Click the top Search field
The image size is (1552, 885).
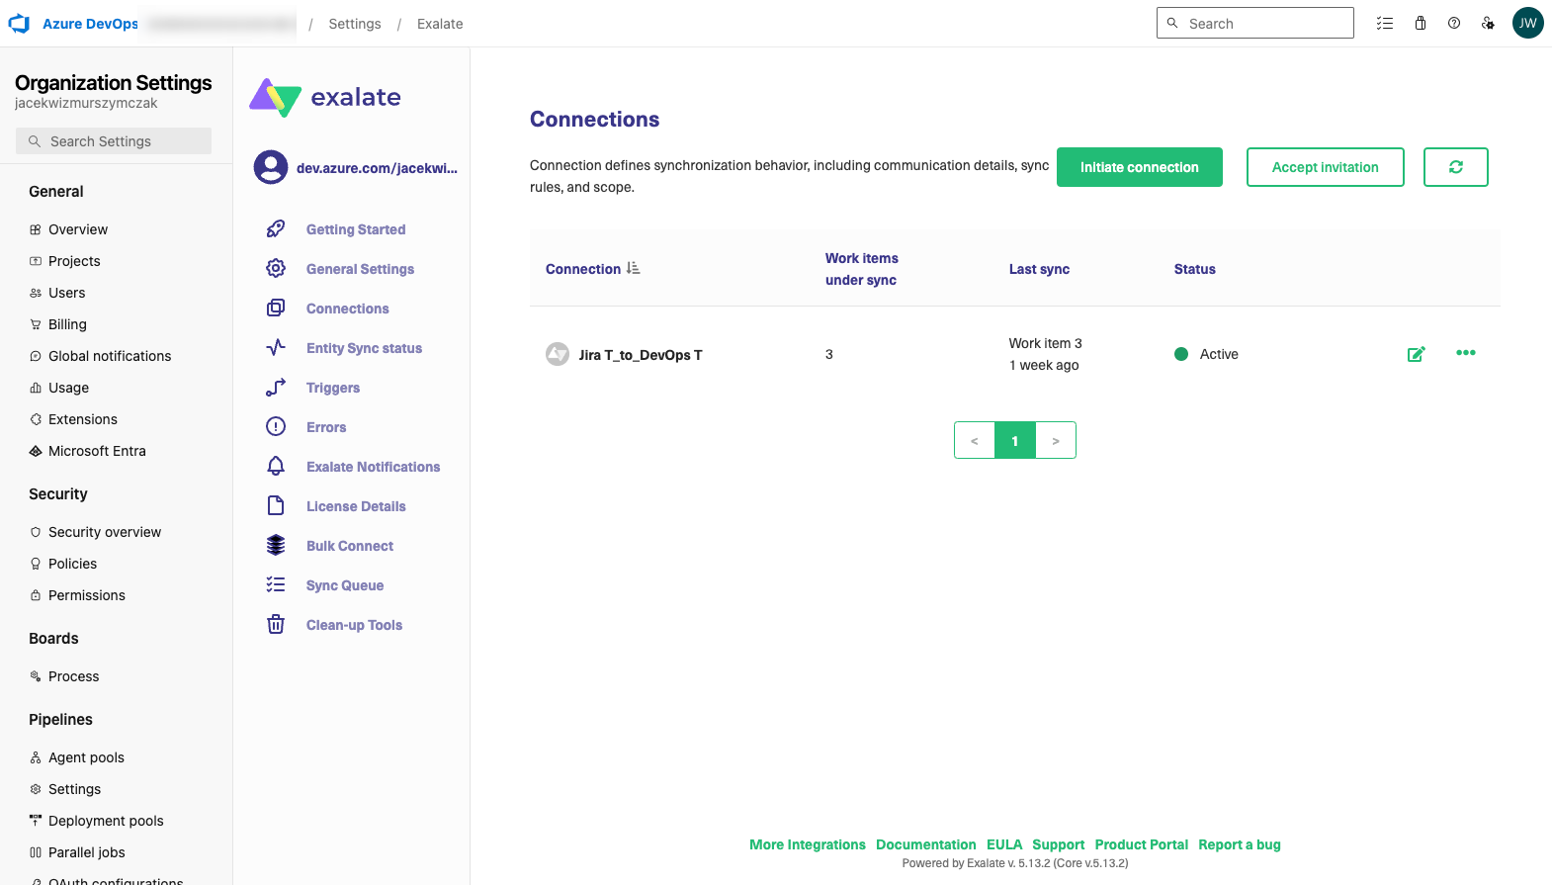pos(1255,23)
